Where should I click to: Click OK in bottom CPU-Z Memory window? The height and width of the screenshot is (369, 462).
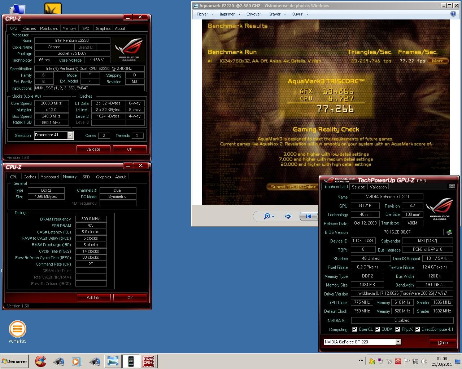tap(130, 298)
